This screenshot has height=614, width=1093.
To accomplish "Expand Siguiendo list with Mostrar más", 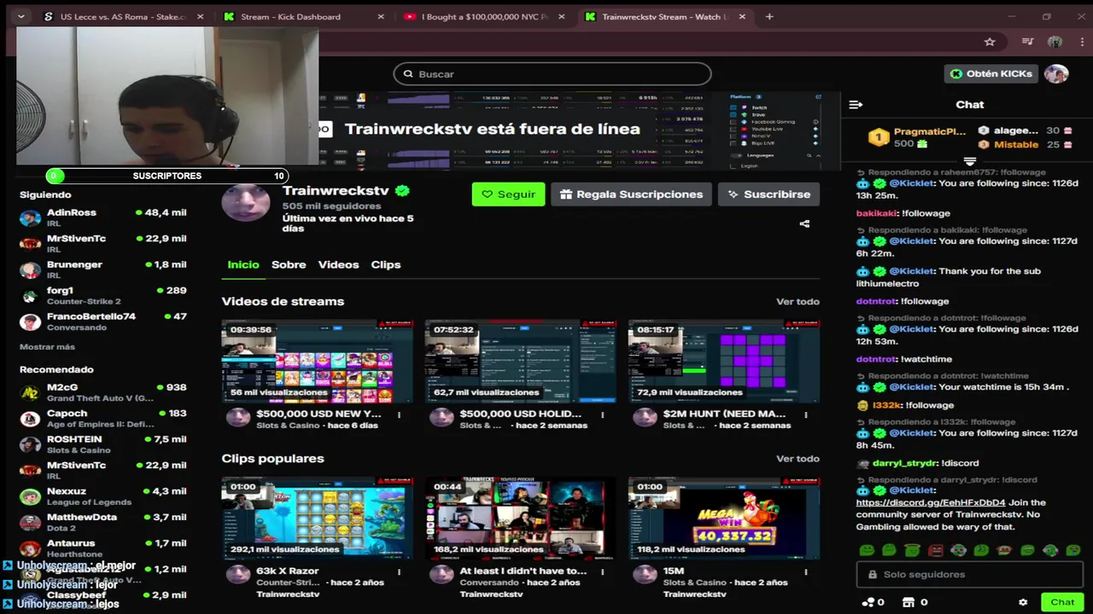I will (x=48, y=347).
